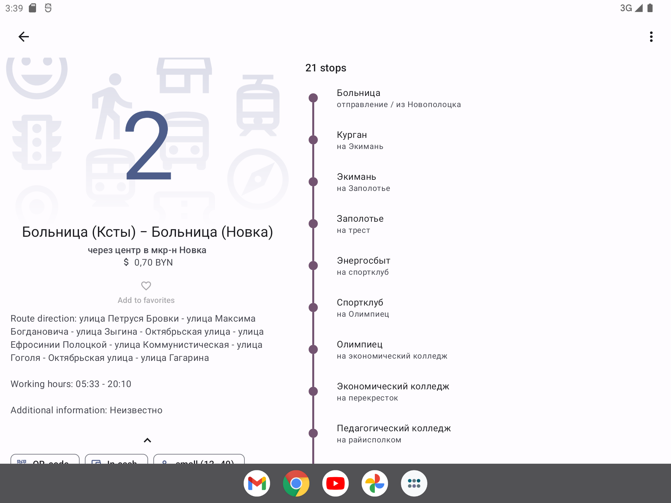The height and width of the screenshot is (503, 671).
Task: Click the Спортклуб stop marker dot
Action: (x=313, y=307)
